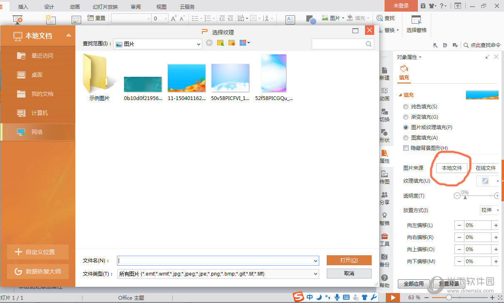Open 属性 in the side strip
This screenshot has width=504, height=303.
pyautogui.click(x=385, y=157)
